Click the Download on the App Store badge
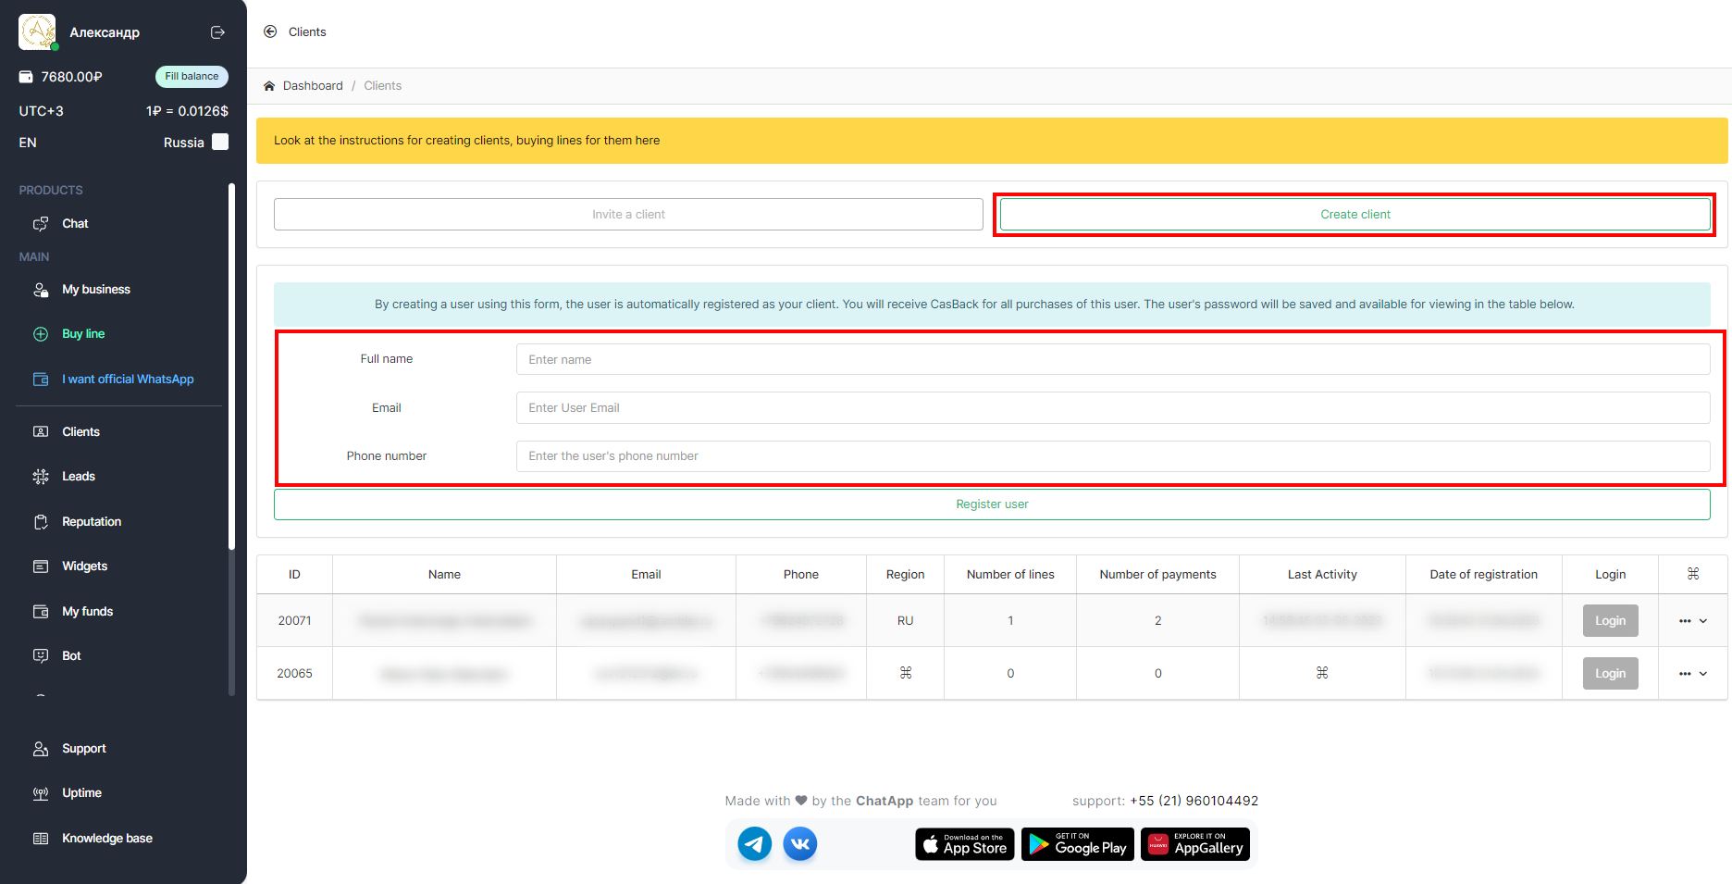Screen dimensions: 1732x884 coord(964,843)
